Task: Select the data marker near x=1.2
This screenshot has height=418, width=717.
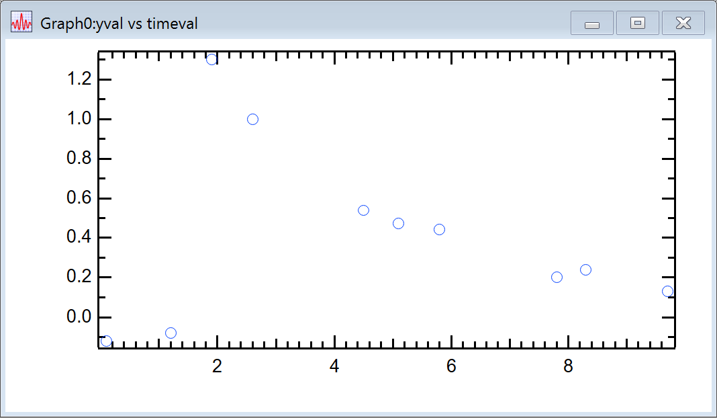Action: click(171, 333)
